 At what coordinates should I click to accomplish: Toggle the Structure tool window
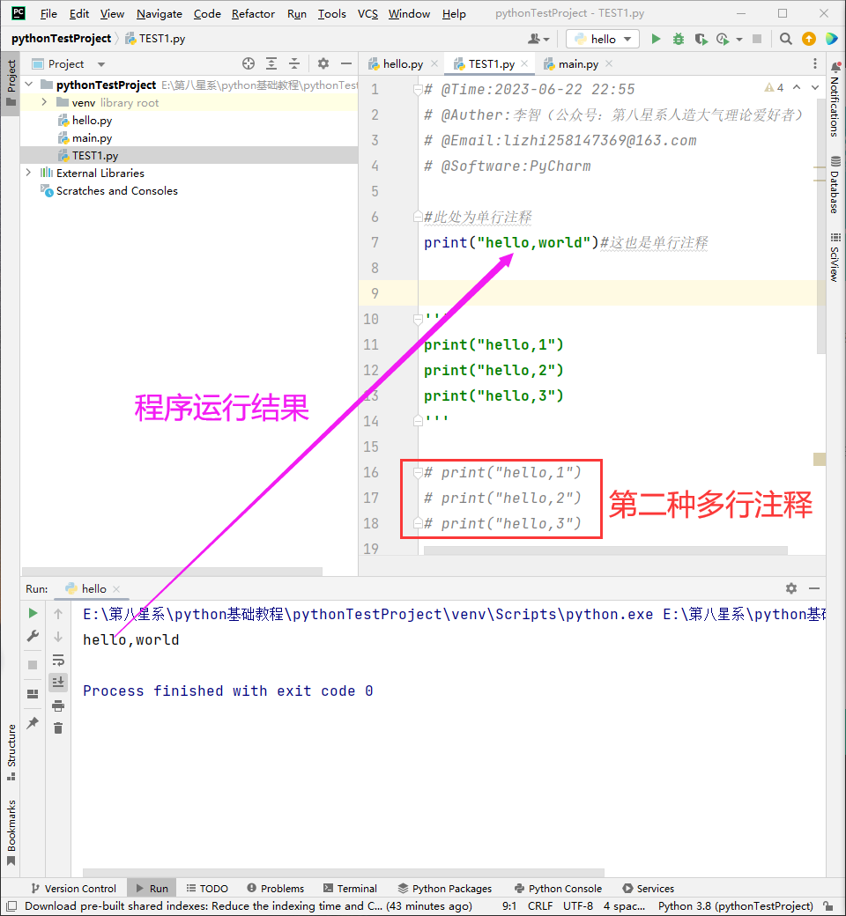click(11, 752)
